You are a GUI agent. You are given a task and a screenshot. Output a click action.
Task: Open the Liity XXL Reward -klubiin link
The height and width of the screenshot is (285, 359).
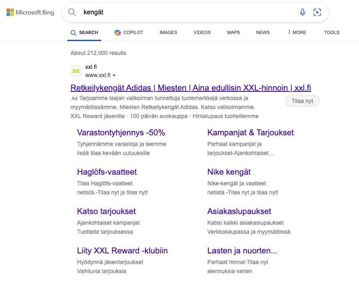pos(122,251)
